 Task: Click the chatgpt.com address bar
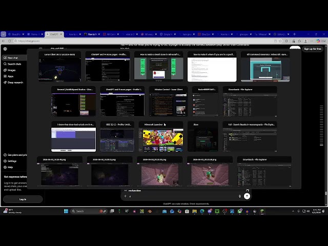click(x=142, y=41)
